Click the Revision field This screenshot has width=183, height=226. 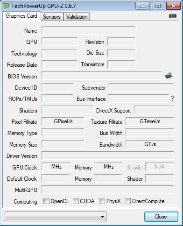[x=121, y=42]
